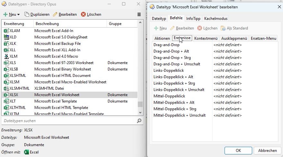Select 'Microsoft Excel Macro-Enabled Worksheet' description
This screenshot has width=283, height=157.
pyautogui.click(x=70, y=82)
